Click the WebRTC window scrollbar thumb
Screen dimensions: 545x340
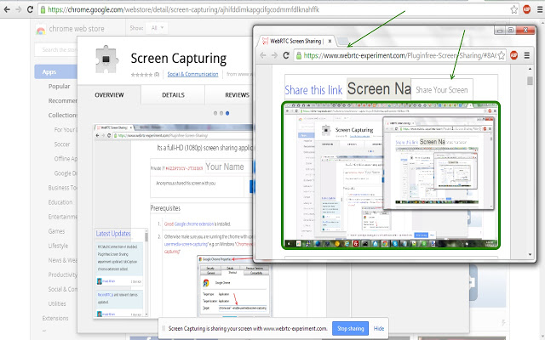point(530,81)
